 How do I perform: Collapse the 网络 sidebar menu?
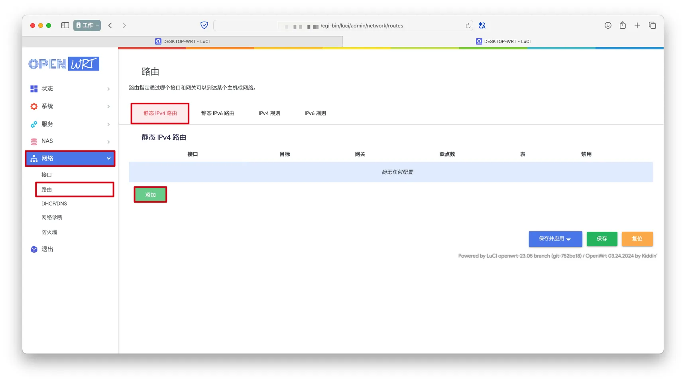(x=70, y=158)
